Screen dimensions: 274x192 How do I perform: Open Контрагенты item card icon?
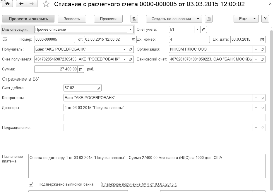[262, 98]
